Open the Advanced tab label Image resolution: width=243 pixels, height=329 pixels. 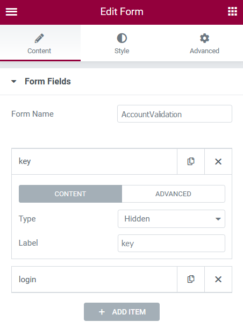(x=204, y=51)
